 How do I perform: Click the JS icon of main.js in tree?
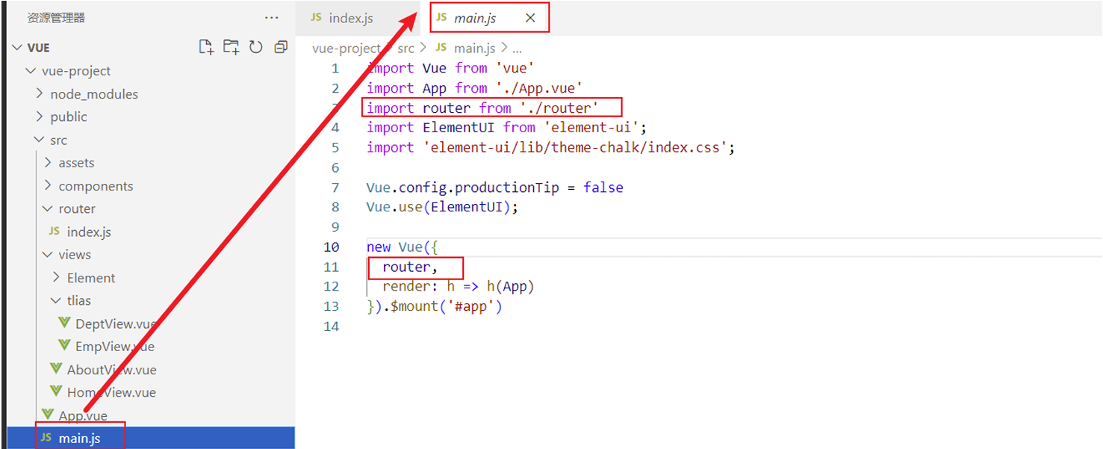click(x=46, y=439)
